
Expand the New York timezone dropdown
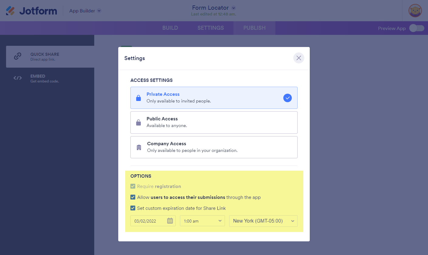point(263,221)
